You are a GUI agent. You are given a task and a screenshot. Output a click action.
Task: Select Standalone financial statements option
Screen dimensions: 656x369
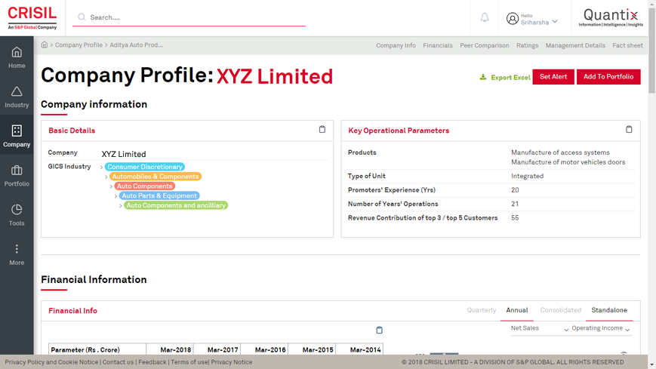[x=609, y=310]
